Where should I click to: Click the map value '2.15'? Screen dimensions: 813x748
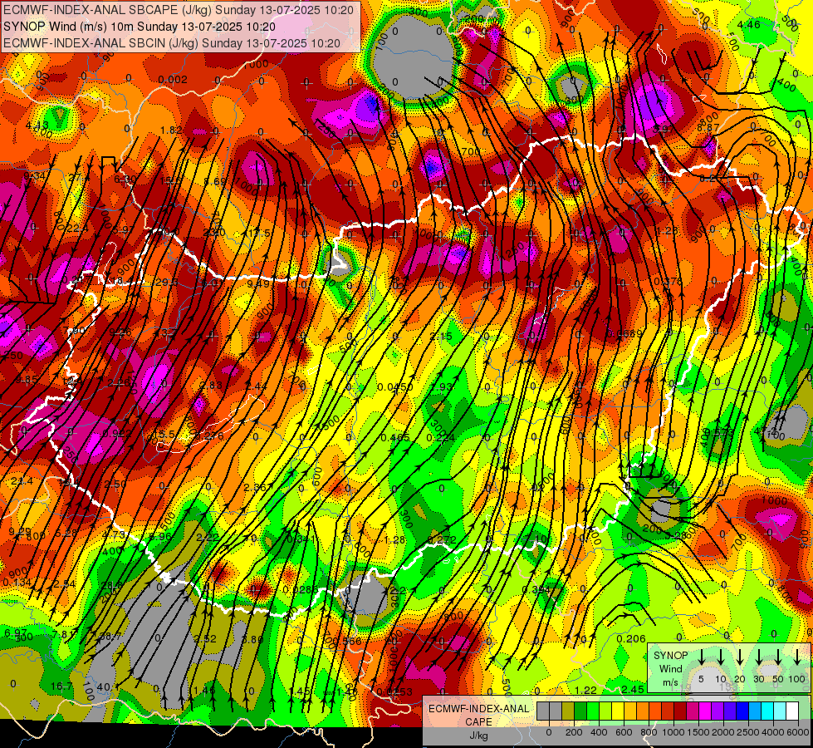(x=441, y=337)
